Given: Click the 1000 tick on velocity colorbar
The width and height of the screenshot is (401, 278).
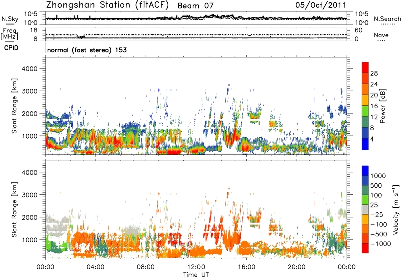Looking at the screenshot, I should tap(378, 176).
